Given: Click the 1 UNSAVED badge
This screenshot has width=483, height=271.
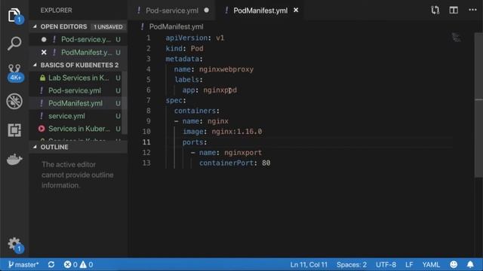Looking at the screenshot, I should pos(108,27).
